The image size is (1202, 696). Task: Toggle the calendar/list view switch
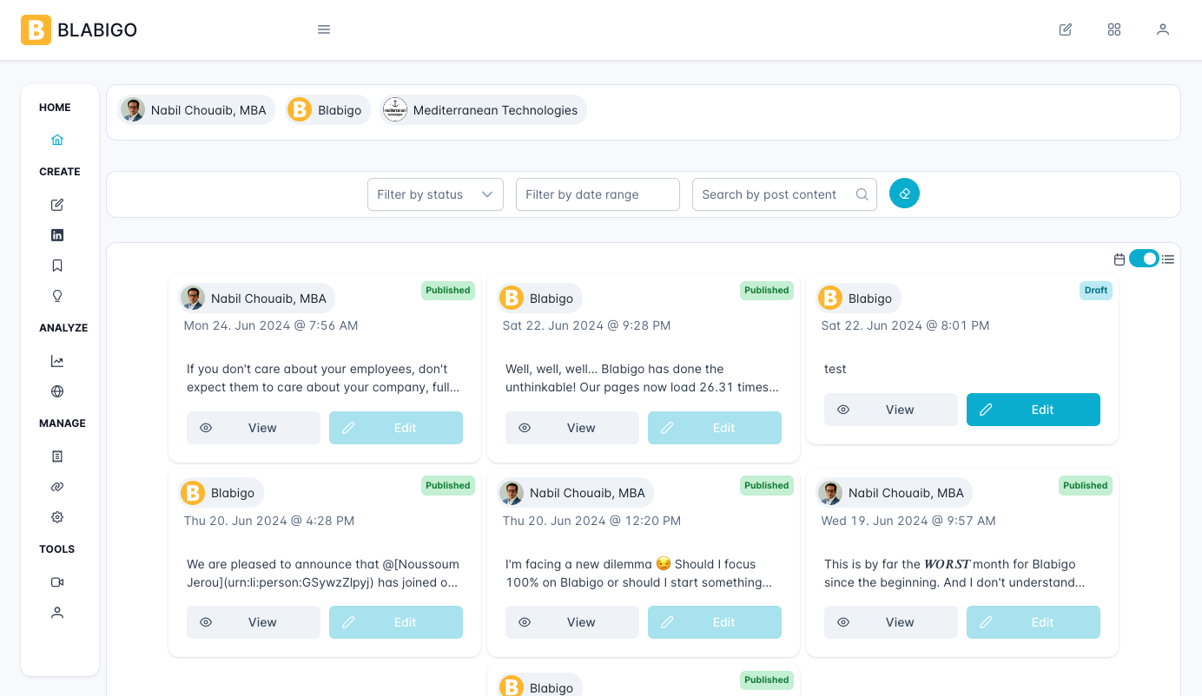(1144, 259)
